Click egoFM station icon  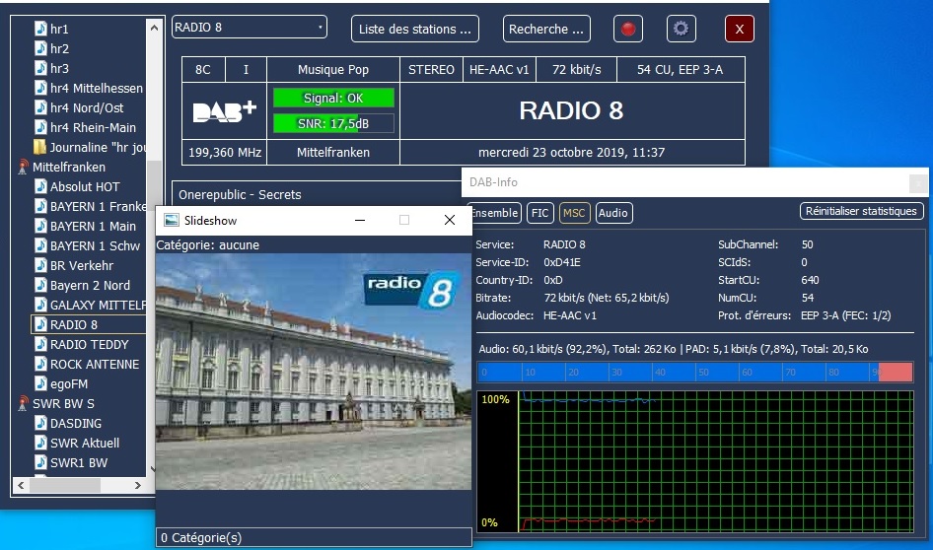click(40, 383)
